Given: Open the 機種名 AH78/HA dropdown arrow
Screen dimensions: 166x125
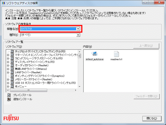Looking at the screenshot, I should coord(78,29).
